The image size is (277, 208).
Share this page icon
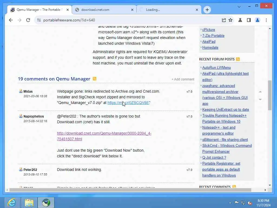(224, 20)
